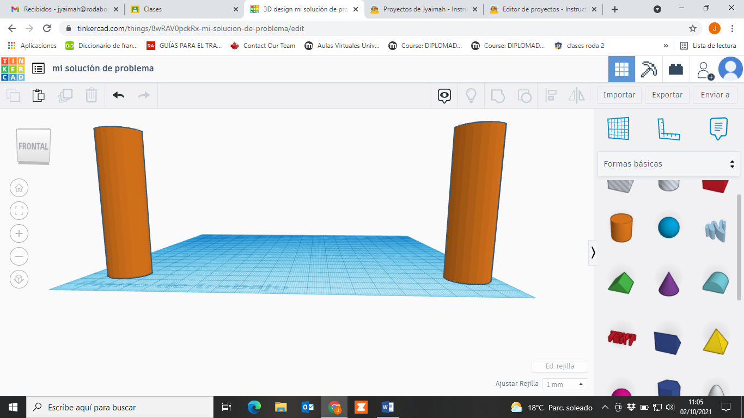The image size is (744, 418).
Task: Select the red TEXT shape
Action: 621,338
